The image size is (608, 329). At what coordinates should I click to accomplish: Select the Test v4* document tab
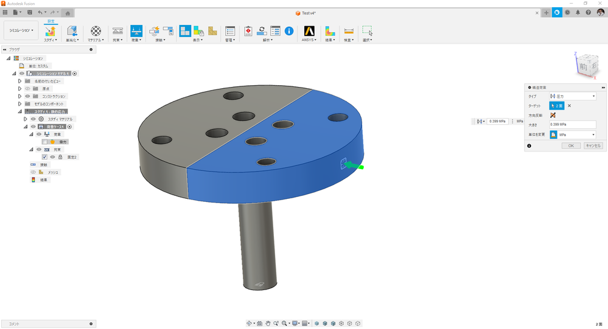pyautogui.click(x=306, y=13)
